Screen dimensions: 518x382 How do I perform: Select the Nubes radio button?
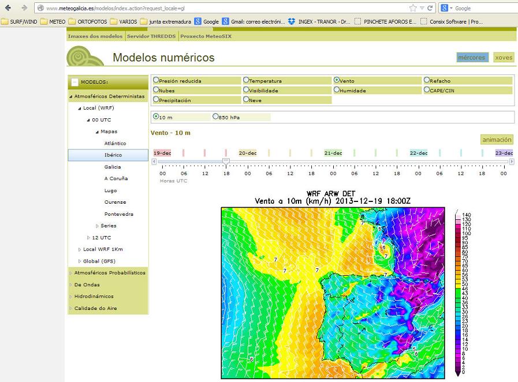coord(156,89)
